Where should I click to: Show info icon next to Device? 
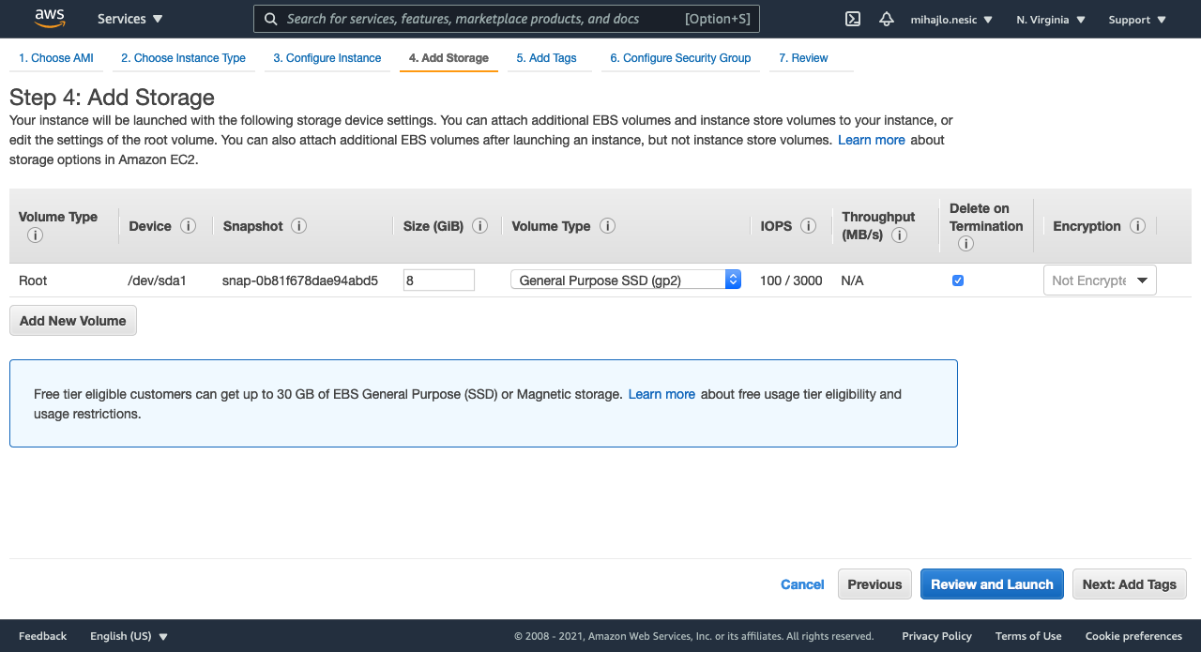188,226
